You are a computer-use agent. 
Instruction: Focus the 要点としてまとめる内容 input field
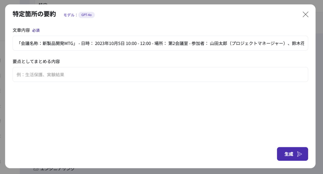(x=160, y=75)
